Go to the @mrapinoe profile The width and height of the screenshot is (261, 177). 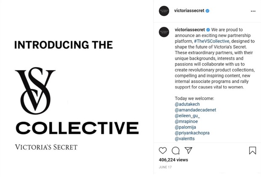coord(186,122)
